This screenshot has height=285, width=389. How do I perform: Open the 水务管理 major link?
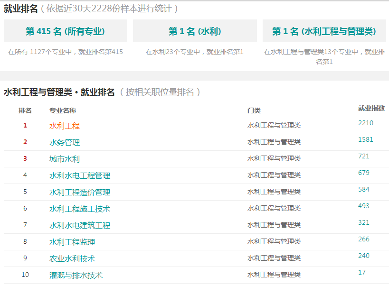click(65, 142)
